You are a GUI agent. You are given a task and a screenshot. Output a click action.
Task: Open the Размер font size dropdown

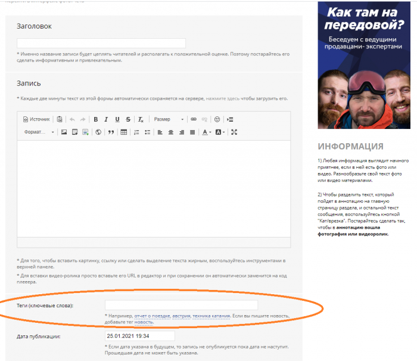[167, 119]
